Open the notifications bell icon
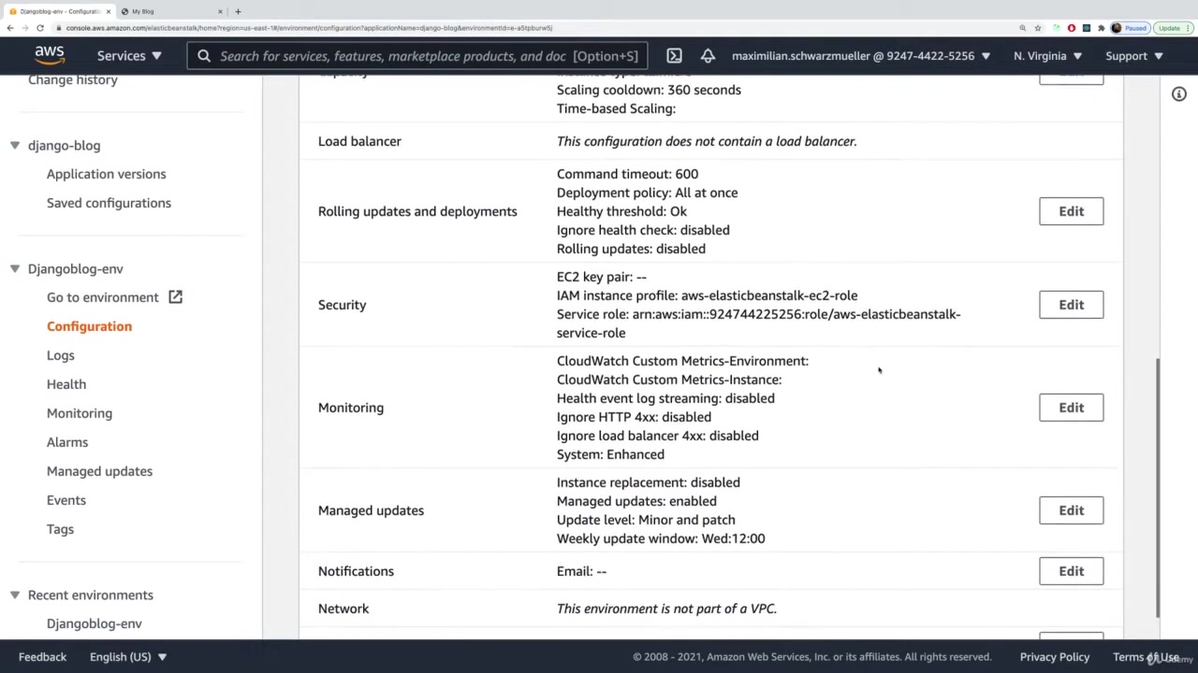Screen dimensions: 1198x673 tap(708, 56)
